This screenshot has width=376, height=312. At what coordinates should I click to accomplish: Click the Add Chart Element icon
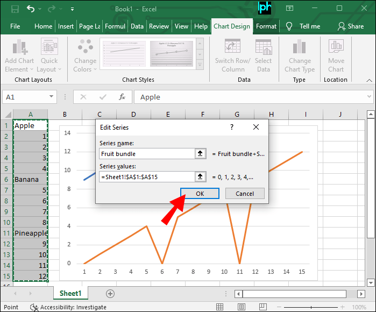pyautogui.click(x=19, y=48)
